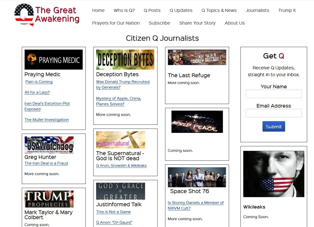This screenshot has width=314, height=227.
Task: Open About Us in navigation
Action: point(235,23)
